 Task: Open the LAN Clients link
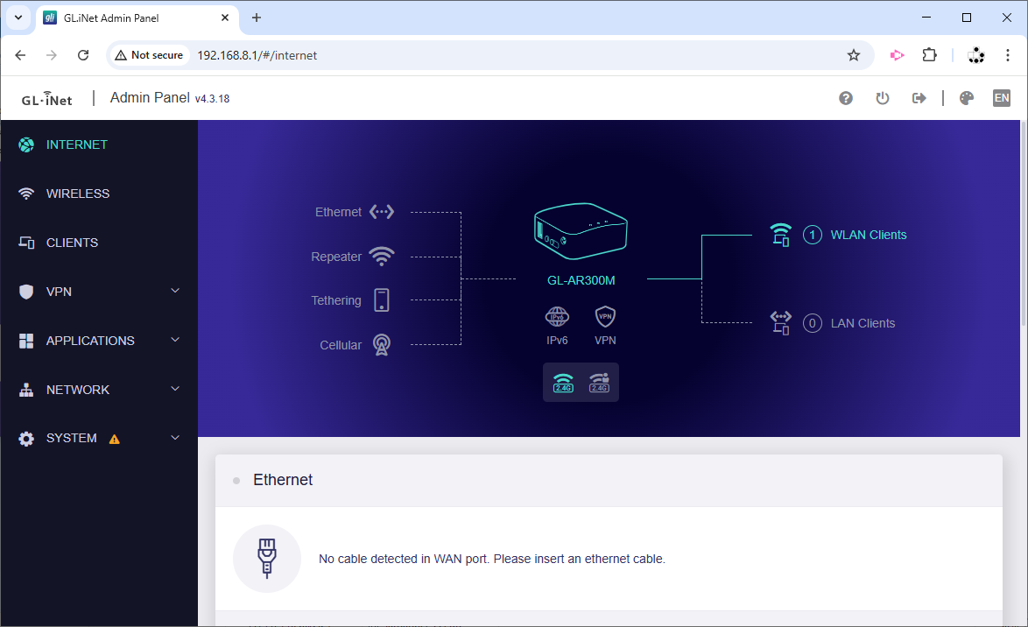862,323
